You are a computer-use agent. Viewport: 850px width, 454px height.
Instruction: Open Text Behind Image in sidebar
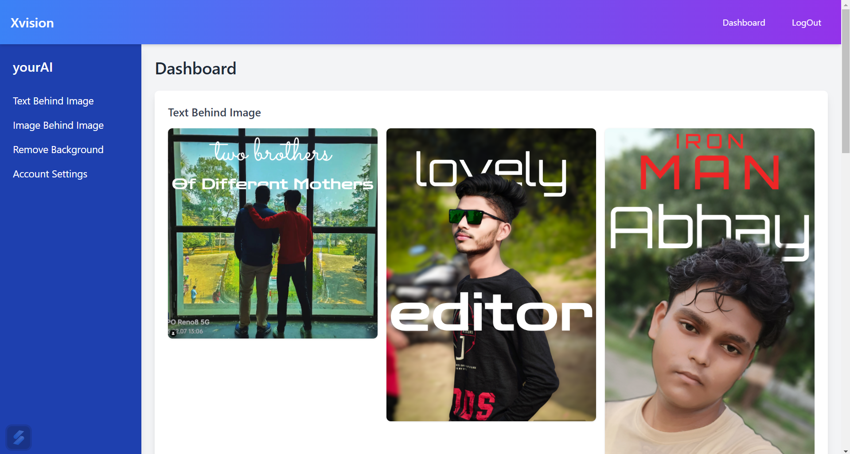tap(53, 101)
